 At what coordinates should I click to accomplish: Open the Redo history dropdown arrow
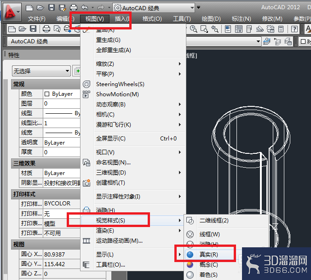pyautogui.click(x=109, y=8)
